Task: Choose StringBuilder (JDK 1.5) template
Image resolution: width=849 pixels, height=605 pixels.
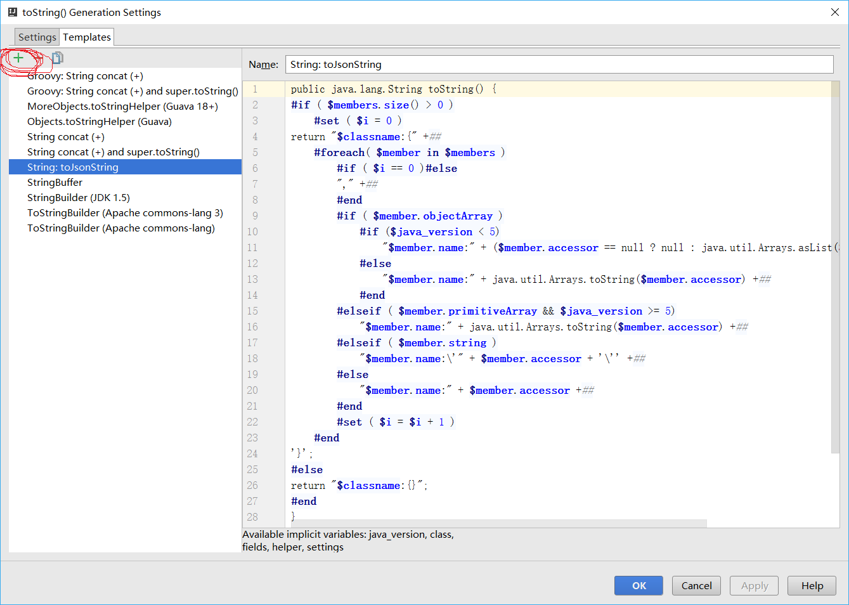Action: 79,198
